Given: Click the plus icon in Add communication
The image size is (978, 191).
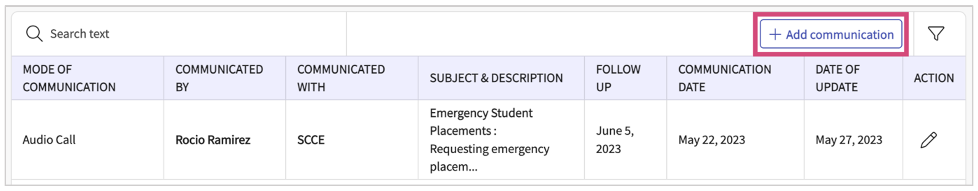Looking at the screenshot, I should point(775,35).
